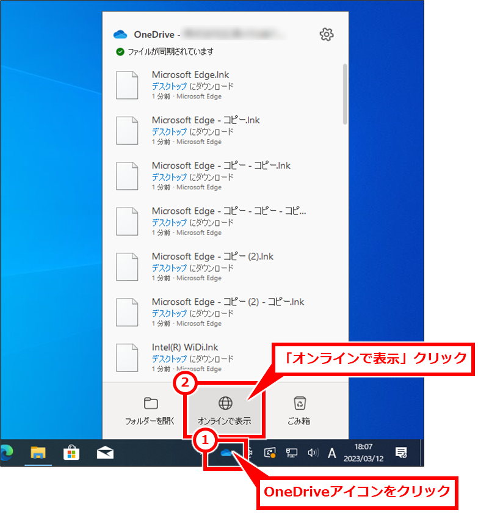
Task: Toggle IME input mode A indicator
Action: click(x=332, y=453)
